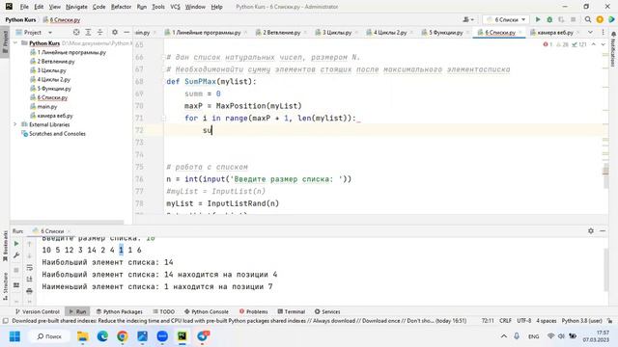Image resolution: width=618 pixels, height=347 pixels.
Task: Select opened file with the target icon in Project panel
Action: tap(76, 32)
